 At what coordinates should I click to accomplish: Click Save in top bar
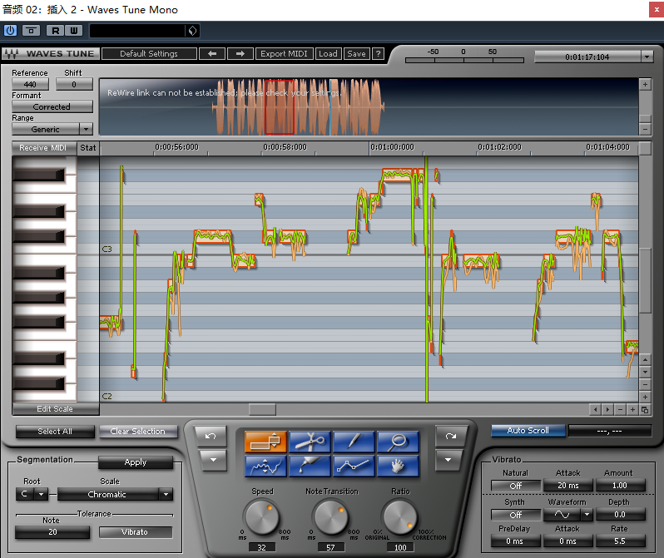(x=357, y=54)
